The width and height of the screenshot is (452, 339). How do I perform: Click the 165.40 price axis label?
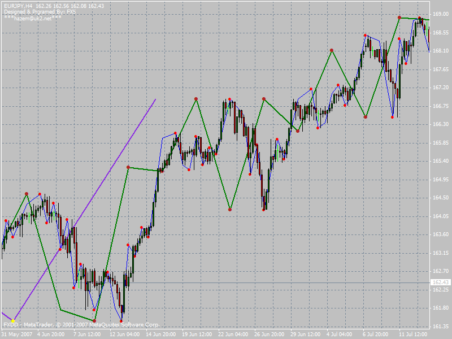pyautogui.click(x=441, y=161)
